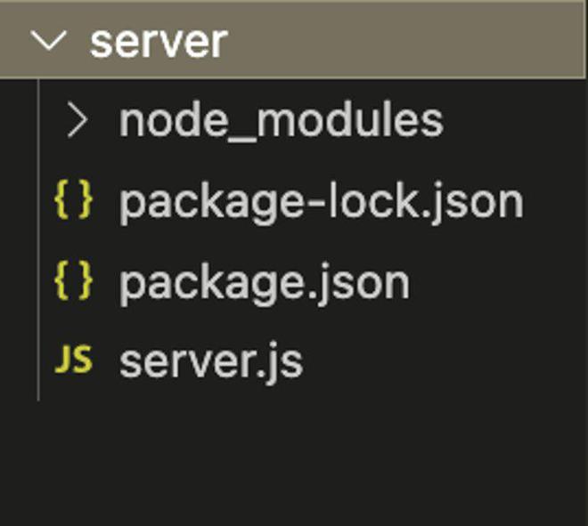
Task: Open the package-lock.json file by name
Action: click(x=321, y=202)
